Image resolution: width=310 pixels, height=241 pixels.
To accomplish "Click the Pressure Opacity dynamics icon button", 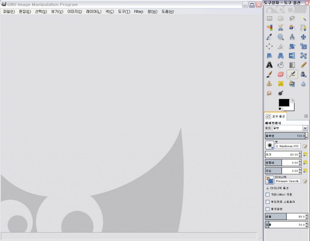I will pyautogui.click(x=269, y=180).
